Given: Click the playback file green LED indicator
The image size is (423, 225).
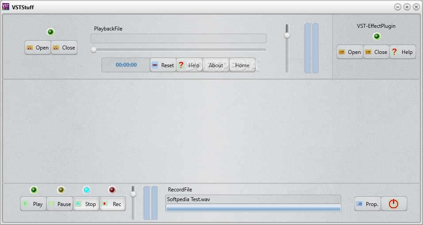Looking at the screenshot, I should pyautogui.click(x=50, y=32).
